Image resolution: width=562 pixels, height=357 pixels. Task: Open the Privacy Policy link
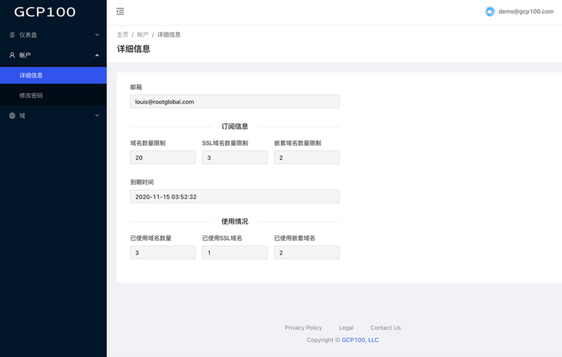click(303, 328)
